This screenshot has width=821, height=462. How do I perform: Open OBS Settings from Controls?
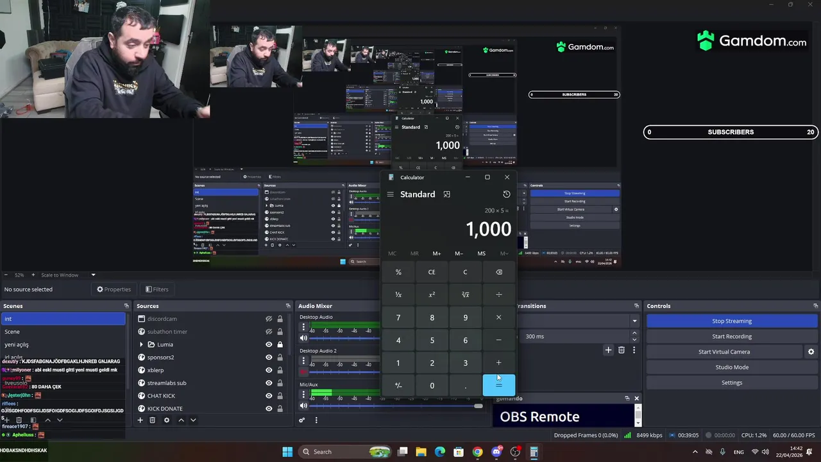[x=732, y=382]
